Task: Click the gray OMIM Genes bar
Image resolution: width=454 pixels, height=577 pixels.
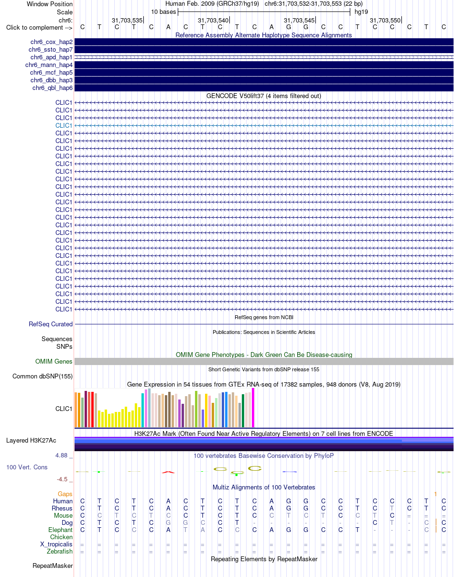Action: click(264, 362)
